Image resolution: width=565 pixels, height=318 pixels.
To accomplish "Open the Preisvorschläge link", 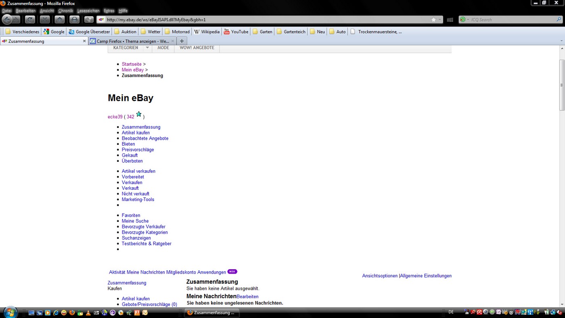I will coord(138,150).
